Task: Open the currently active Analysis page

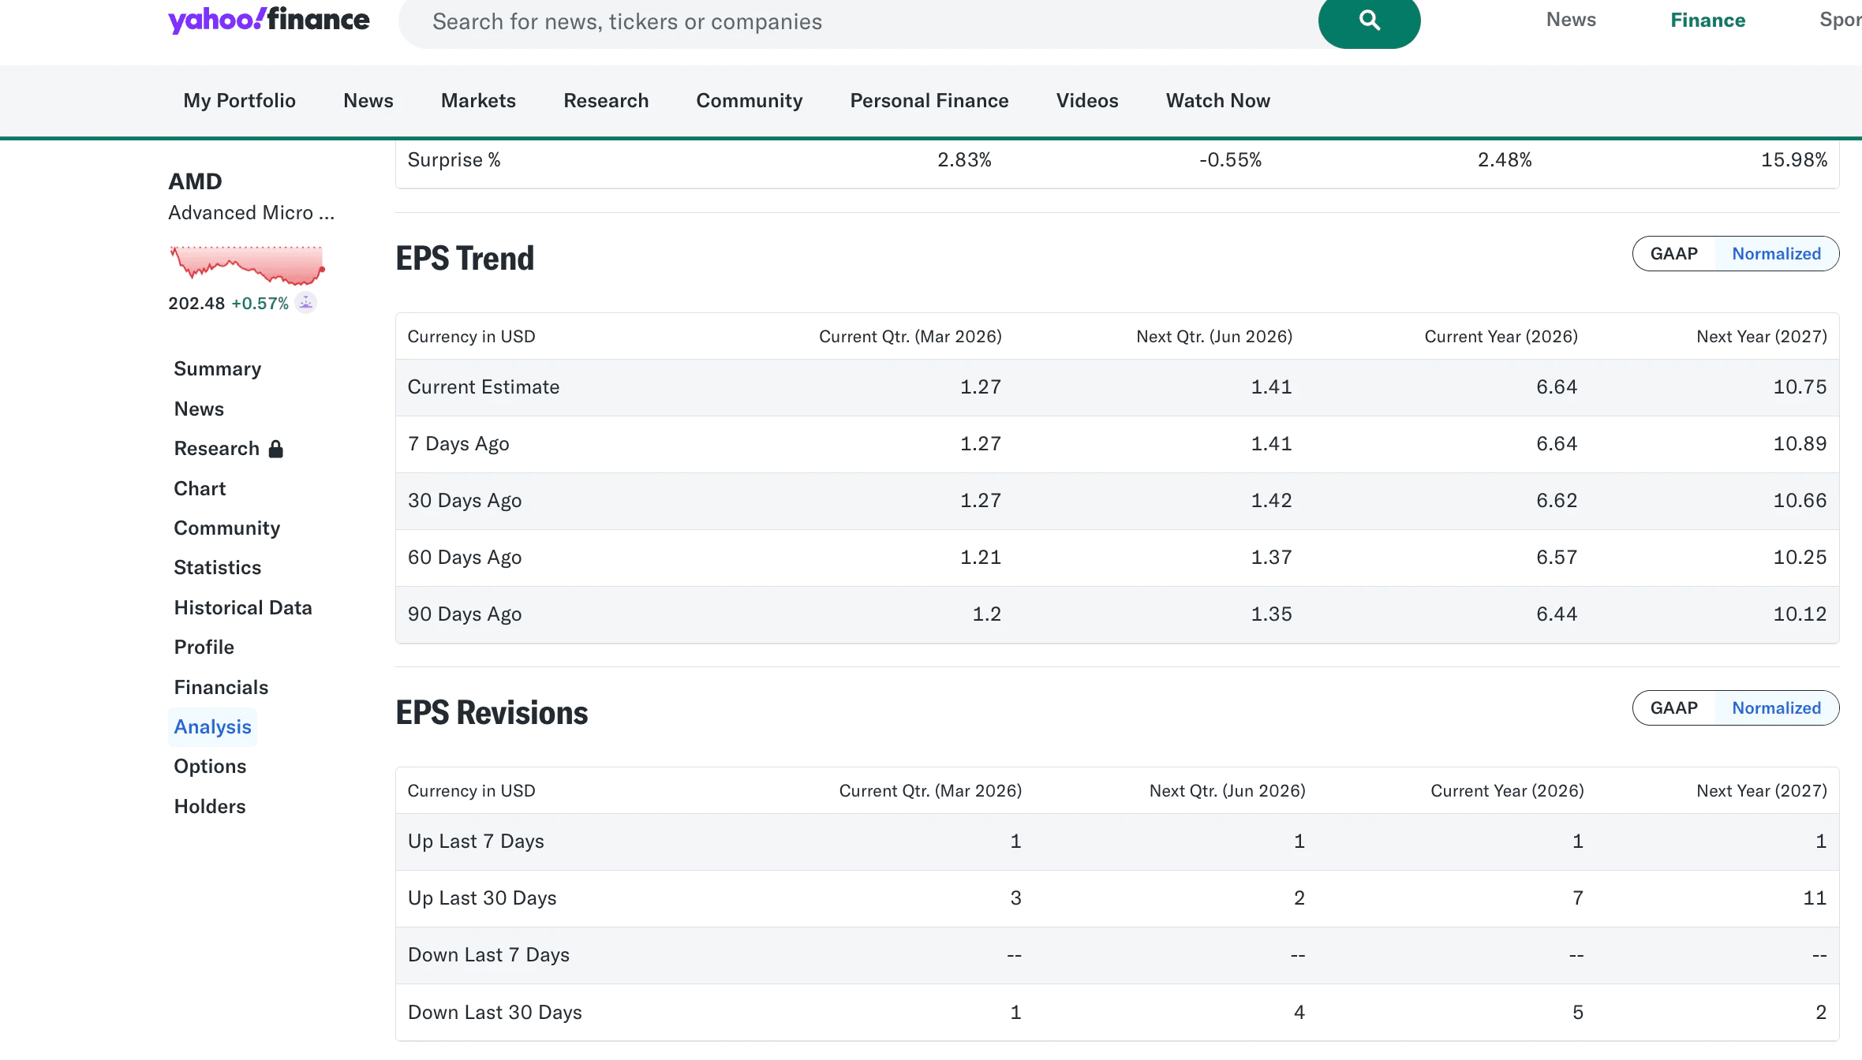Action: pos(212,726)
